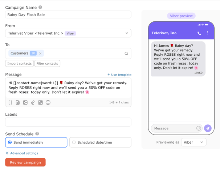Click the Filter contacts button
Image resolution: width=220 pixels, height=170 pixels.
(47, 63)
